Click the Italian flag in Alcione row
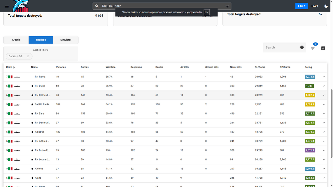Image resolution: width=333 pixels, height=187 pixels. pyautogui.click(x=10, y=169)
